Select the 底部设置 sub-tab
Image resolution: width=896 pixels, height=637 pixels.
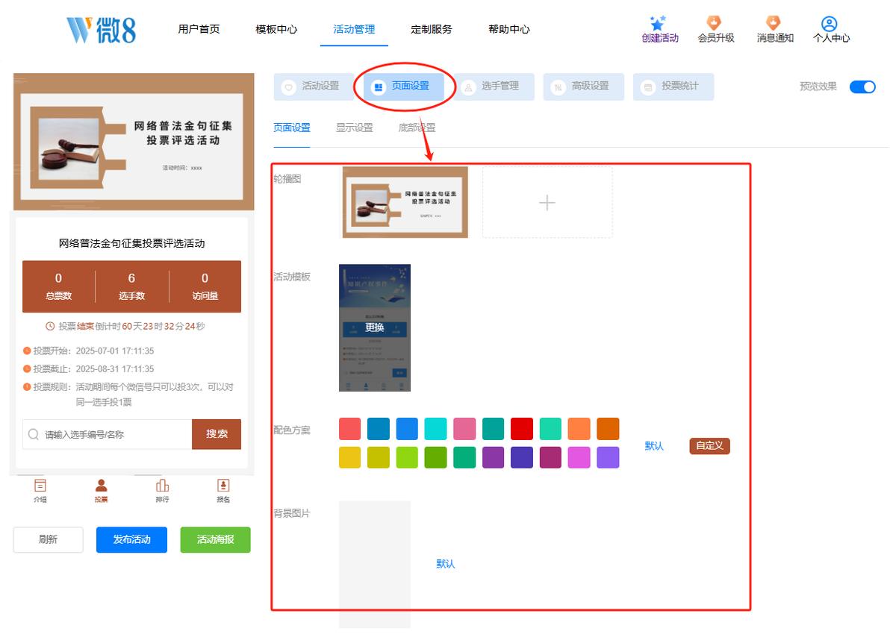point(417,128)
